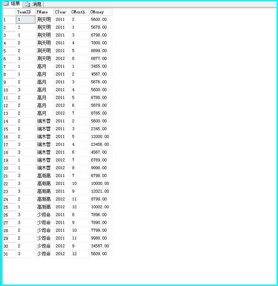Select the CYear column header
The width and height of the screenshot is (278, 286).
coord(62,12)
